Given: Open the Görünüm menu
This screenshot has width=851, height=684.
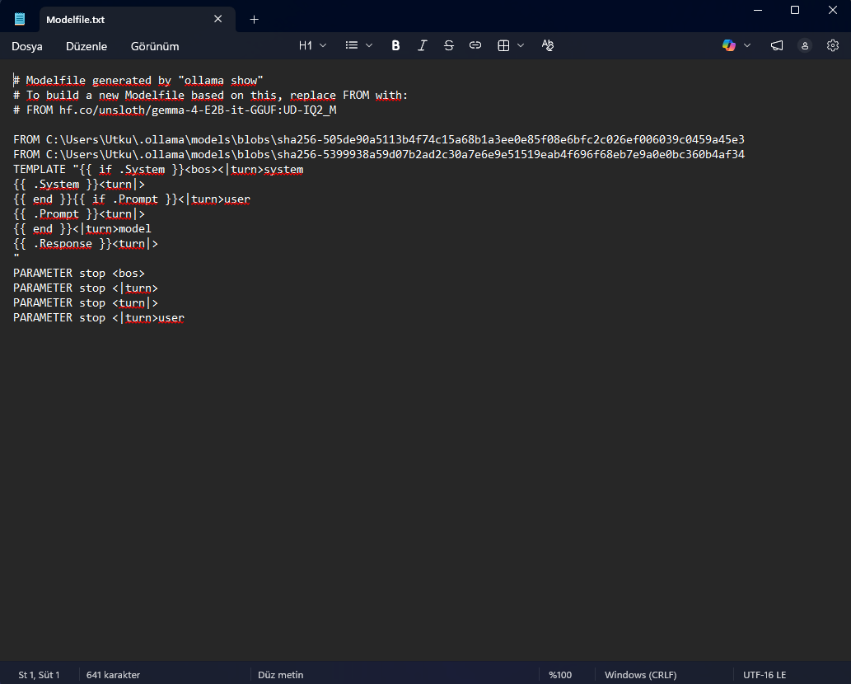Looking at the screenshot, I should 155,46.
